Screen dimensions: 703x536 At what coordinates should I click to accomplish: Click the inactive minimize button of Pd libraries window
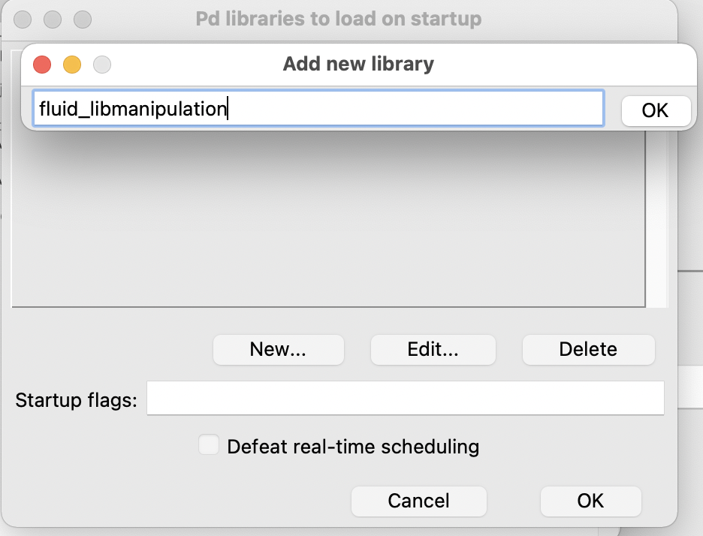coord(53,20)
